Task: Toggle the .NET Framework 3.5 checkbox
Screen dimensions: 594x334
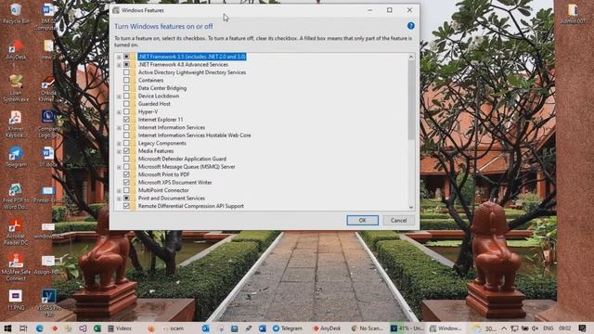Action: (126, 57)
